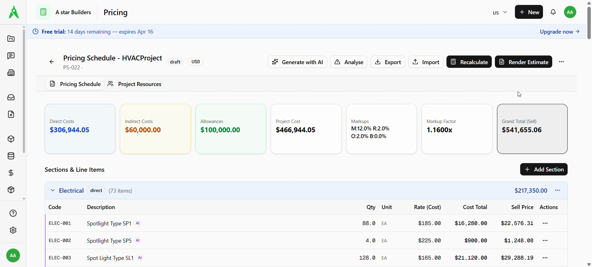Image resolution: width=592 pixels, height=267 pixels.
Task: Open settings gear in the sidebar
Action: 13,230
